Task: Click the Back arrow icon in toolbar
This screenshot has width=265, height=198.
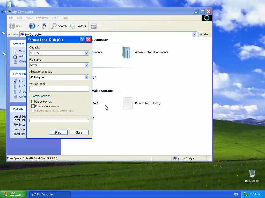Action: pyautogui.click(x=12, y=26)
